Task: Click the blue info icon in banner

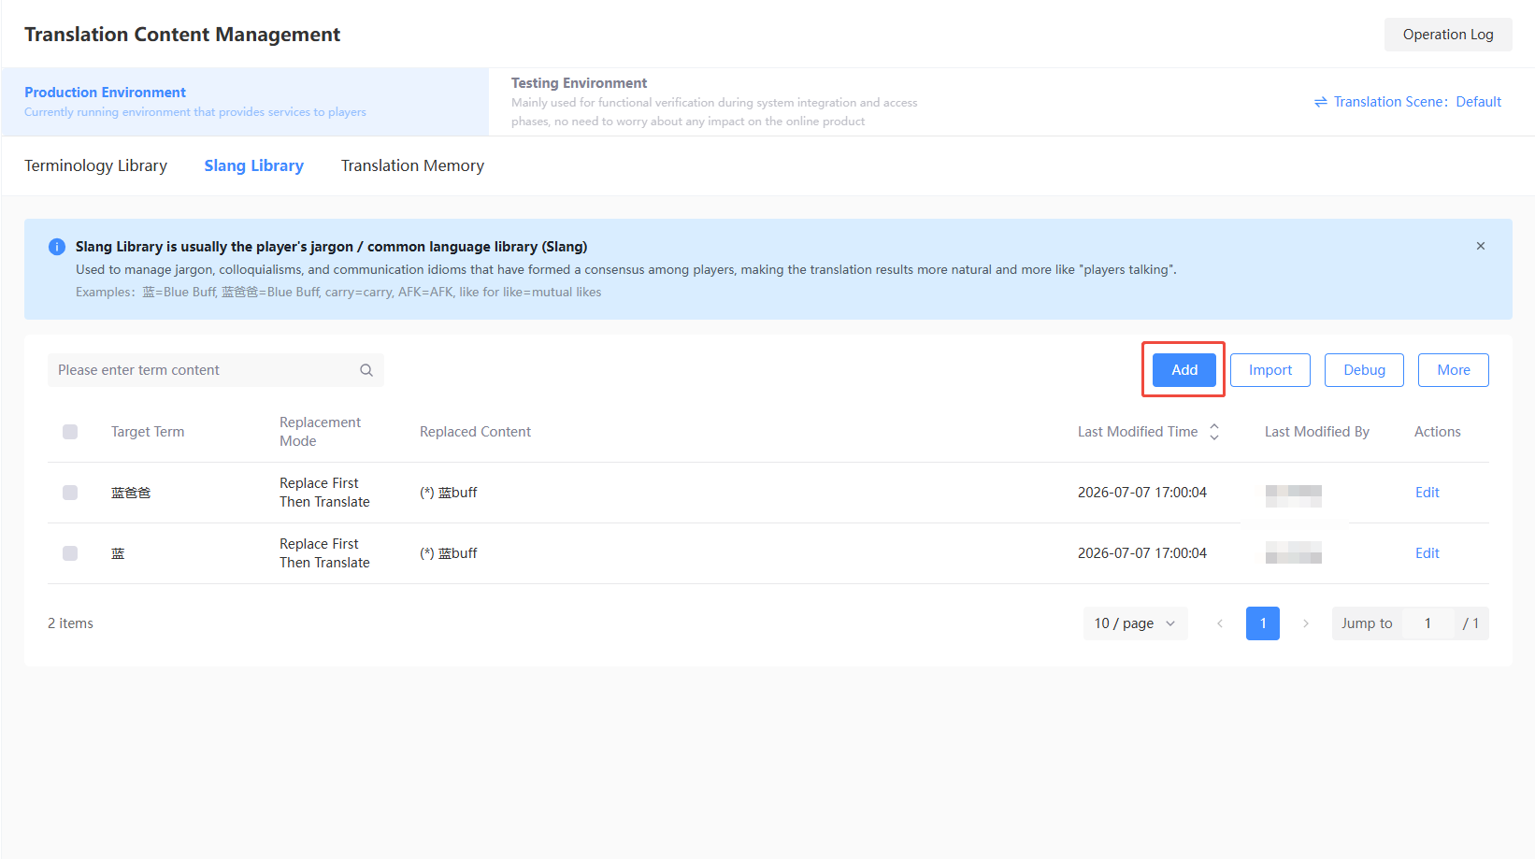Action: pyautogui.click(x=57, y=247)
